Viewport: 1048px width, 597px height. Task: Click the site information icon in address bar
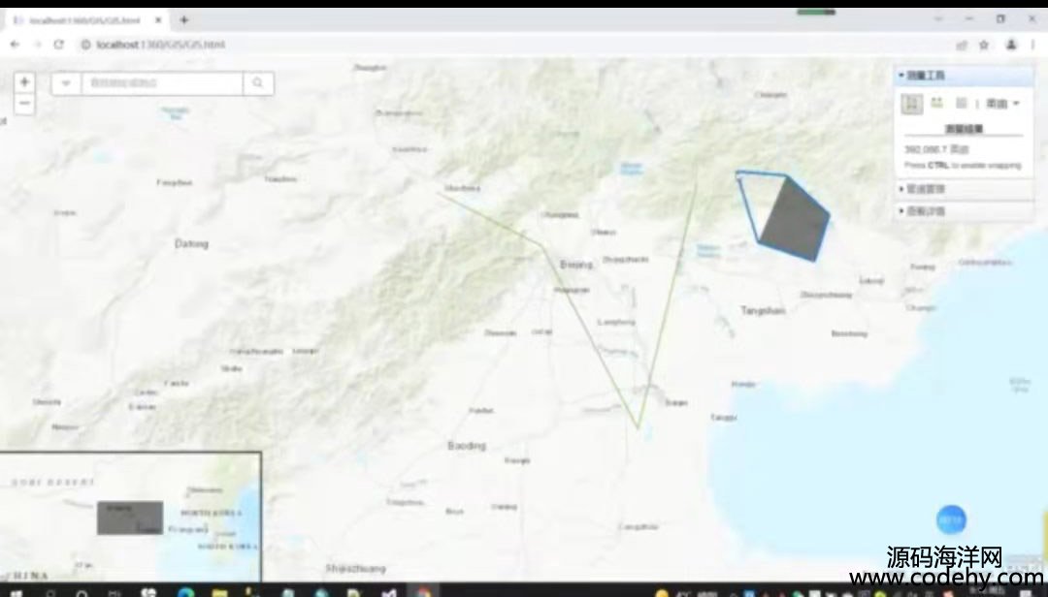pyautogui.click(x=85, y=45)
